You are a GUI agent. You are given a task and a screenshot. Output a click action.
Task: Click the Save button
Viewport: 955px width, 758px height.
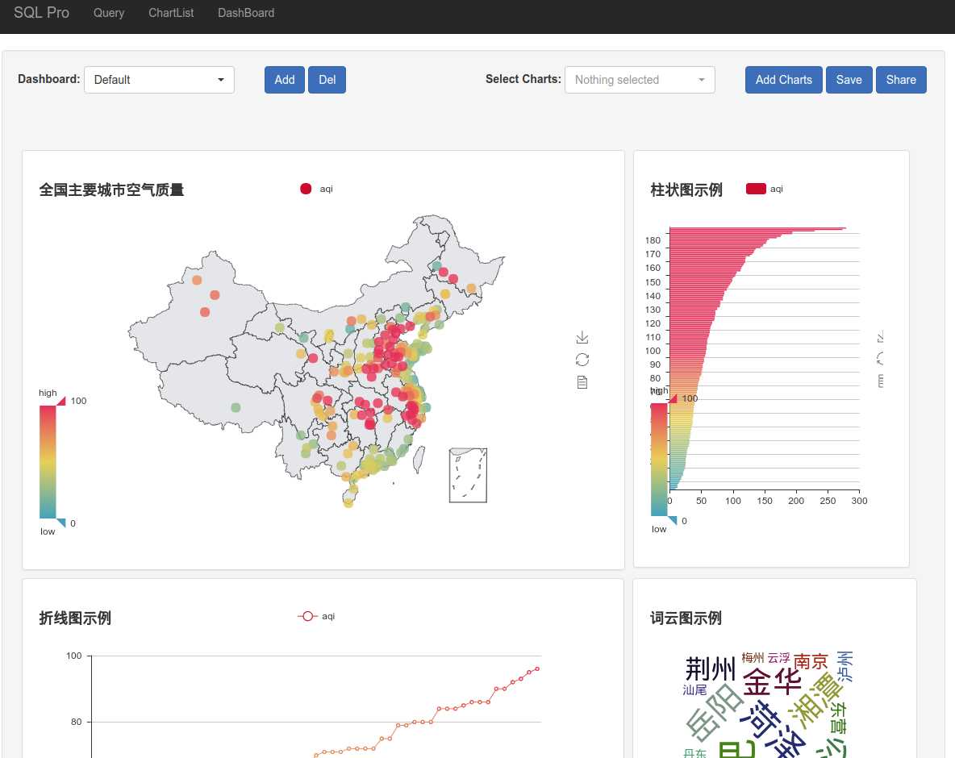click(849, 80)
